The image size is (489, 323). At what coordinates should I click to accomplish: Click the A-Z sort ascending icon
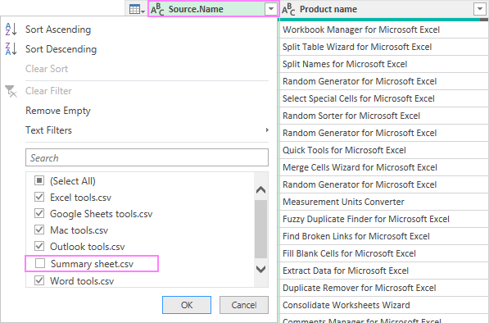pos(11,30)
